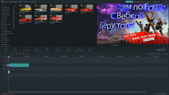The height and width of the screenshot is (95, 169).
Task: Click the timeline zoom slider
Action: 159,54
